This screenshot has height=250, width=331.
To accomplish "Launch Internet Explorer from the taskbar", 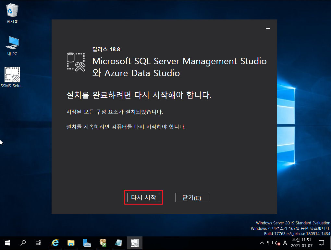I will [x=55, y=243].
